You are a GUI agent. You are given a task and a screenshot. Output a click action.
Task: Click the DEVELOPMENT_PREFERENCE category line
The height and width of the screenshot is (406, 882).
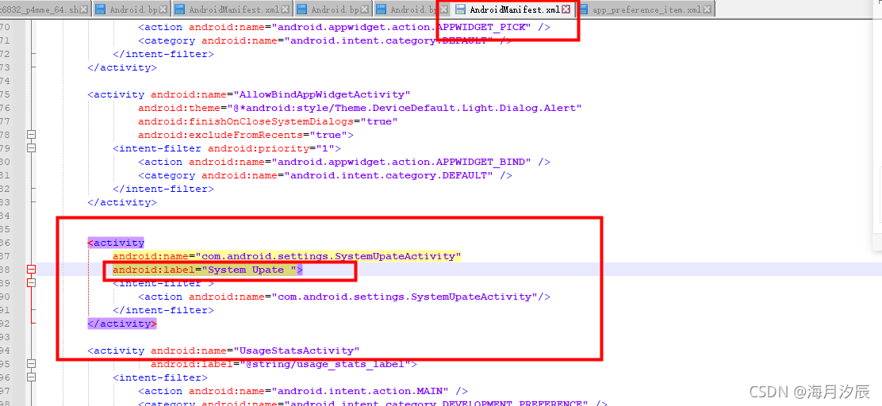(373, 403)
